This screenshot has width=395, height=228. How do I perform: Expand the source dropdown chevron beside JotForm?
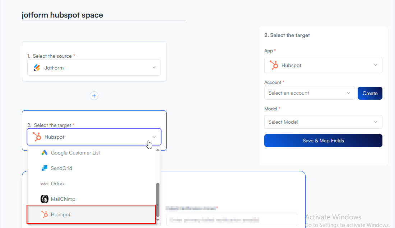coord(154,68)
